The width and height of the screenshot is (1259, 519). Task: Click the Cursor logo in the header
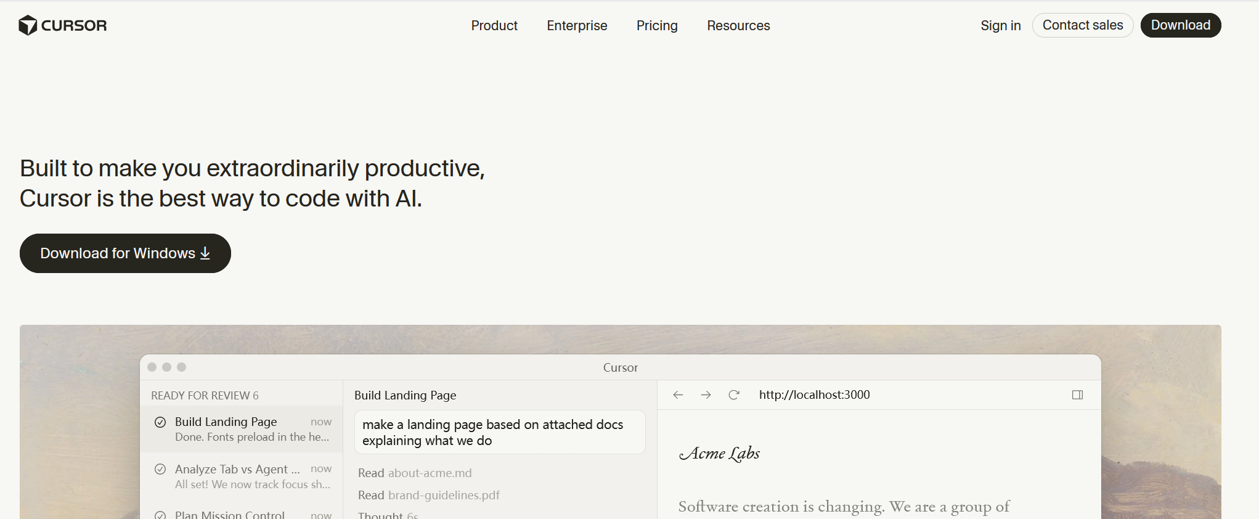tap(63, 25)
